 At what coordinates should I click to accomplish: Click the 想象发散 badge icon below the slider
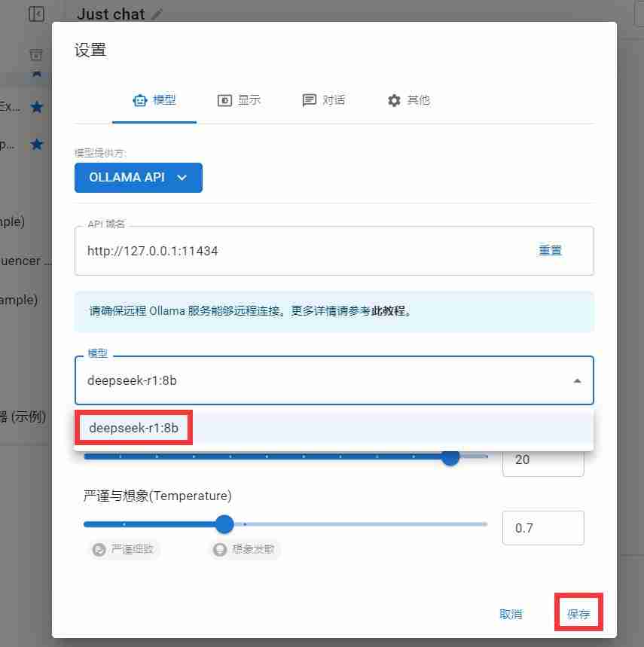tap(219, 550)
